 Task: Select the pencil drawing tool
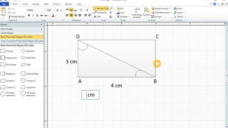[x=111, y=9]
